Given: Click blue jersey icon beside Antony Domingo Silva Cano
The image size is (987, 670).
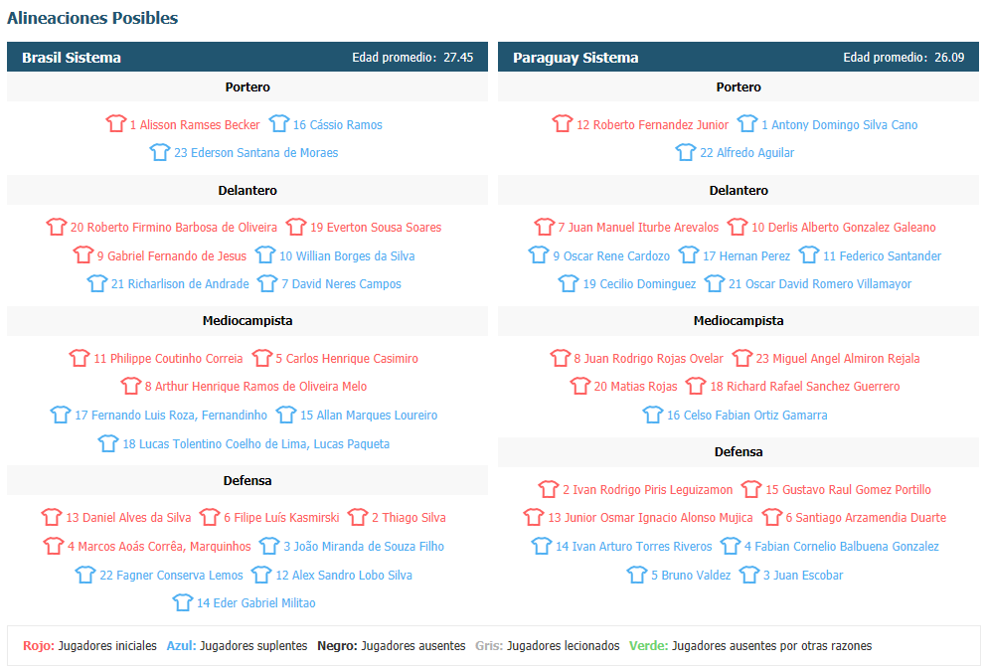Looking at the screenshot, I should [x=747, y=123].
